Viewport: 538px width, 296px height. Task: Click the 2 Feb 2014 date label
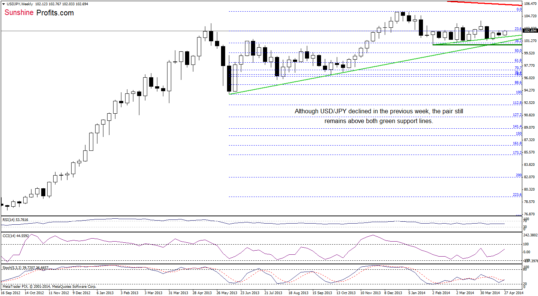click(x=441, y=292)
